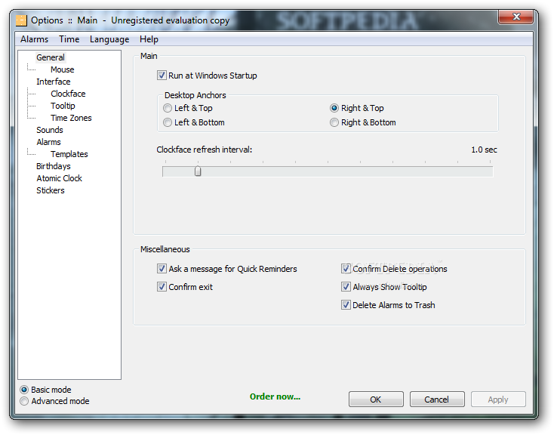554x435 pixels.
Task: Open the Alarms menu
Action: coord(34,39)
